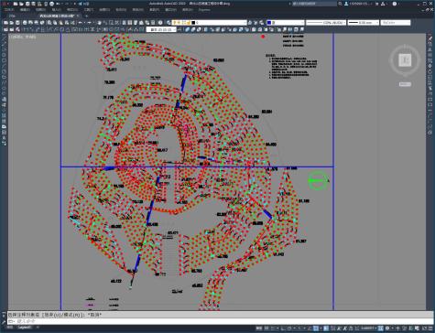This screenshot has height=333, width=435.
Task: Toggle transparency display in status bar
Action: (332, 328)
